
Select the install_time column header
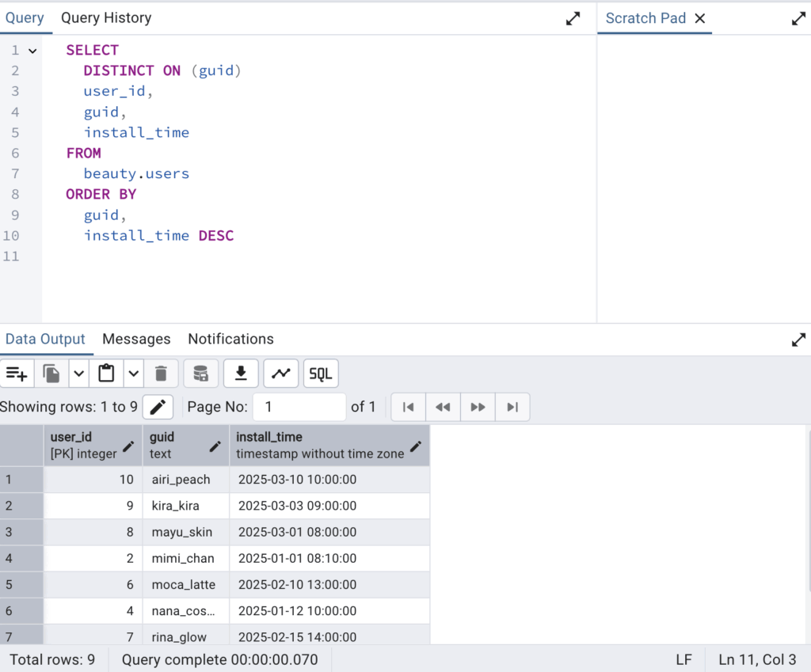329,445
